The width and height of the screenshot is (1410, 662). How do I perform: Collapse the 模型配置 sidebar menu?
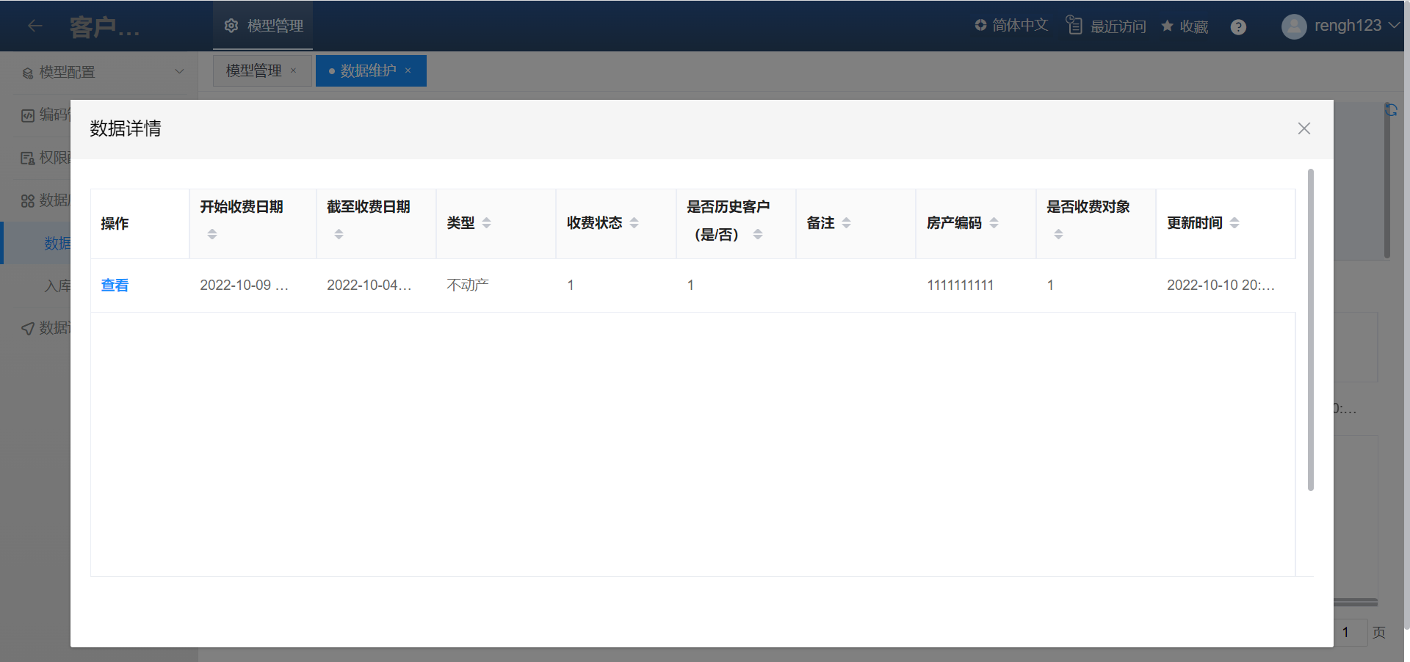pos(178,72)
